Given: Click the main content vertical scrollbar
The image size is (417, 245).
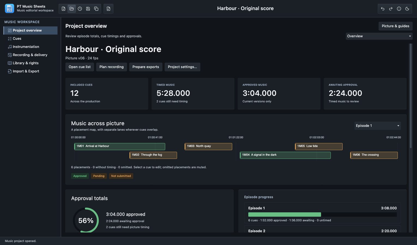Looking at the screenshot, I should click(x=411, y=96).
